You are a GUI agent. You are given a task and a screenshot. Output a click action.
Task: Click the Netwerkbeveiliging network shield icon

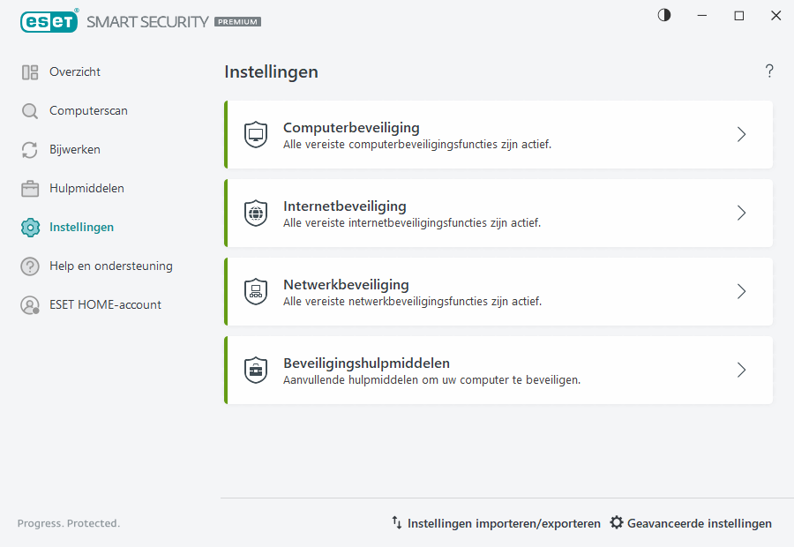point(256,291)
